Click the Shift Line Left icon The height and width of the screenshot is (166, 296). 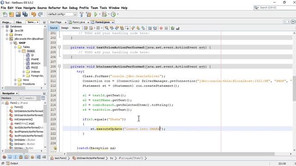click(150, 28)
